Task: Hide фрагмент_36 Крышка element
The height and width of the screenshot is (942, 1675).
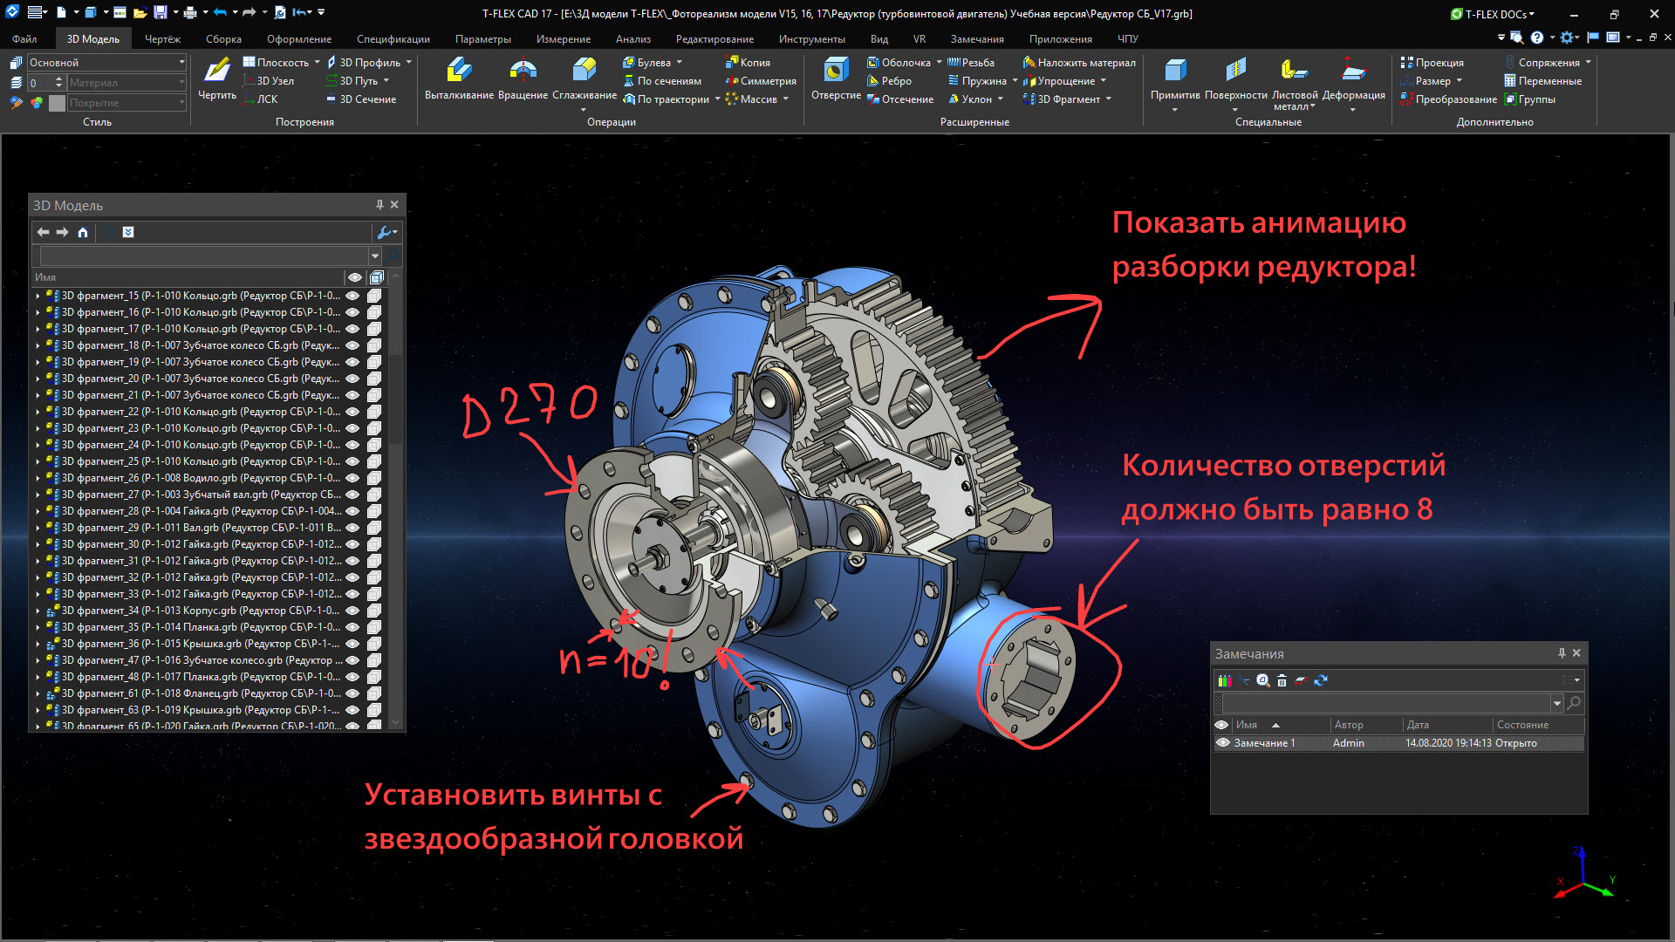Action: pos(353,644)
